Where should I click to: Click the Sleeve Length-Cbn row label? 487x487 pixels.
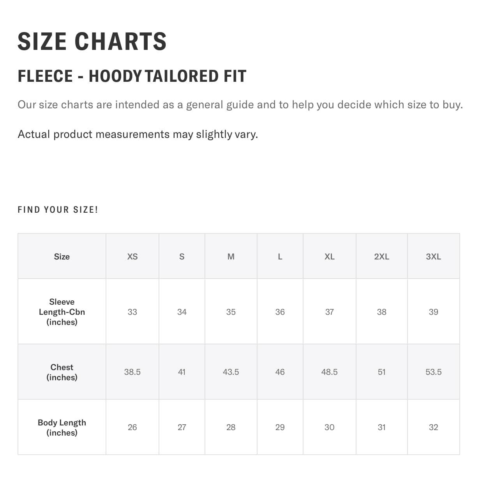[62, 312]
